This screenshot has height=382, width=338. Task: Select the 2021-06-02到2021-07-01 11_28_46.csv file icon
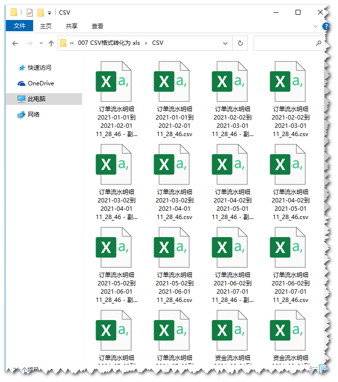[x=288, y=247]
